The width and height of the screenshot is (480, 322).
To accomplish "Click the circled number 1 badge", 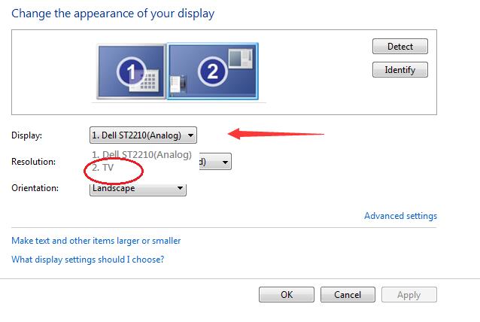I will [131, 71].
